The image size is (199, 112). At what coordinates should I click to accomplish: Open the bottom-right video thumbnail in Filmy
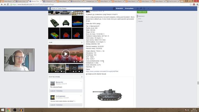click(75, 68)
